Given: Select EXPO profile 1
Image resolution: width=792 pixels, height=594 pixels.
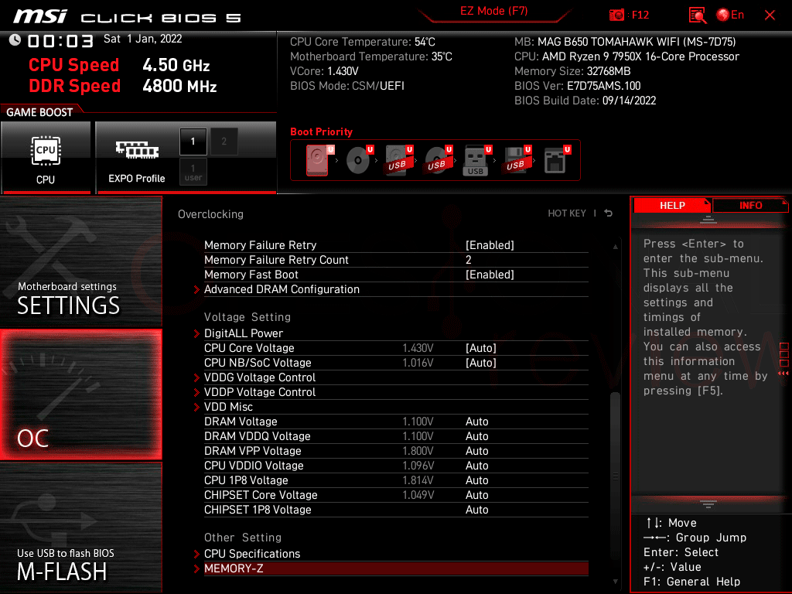Looking at the screenshot, I should click(193, 142).
